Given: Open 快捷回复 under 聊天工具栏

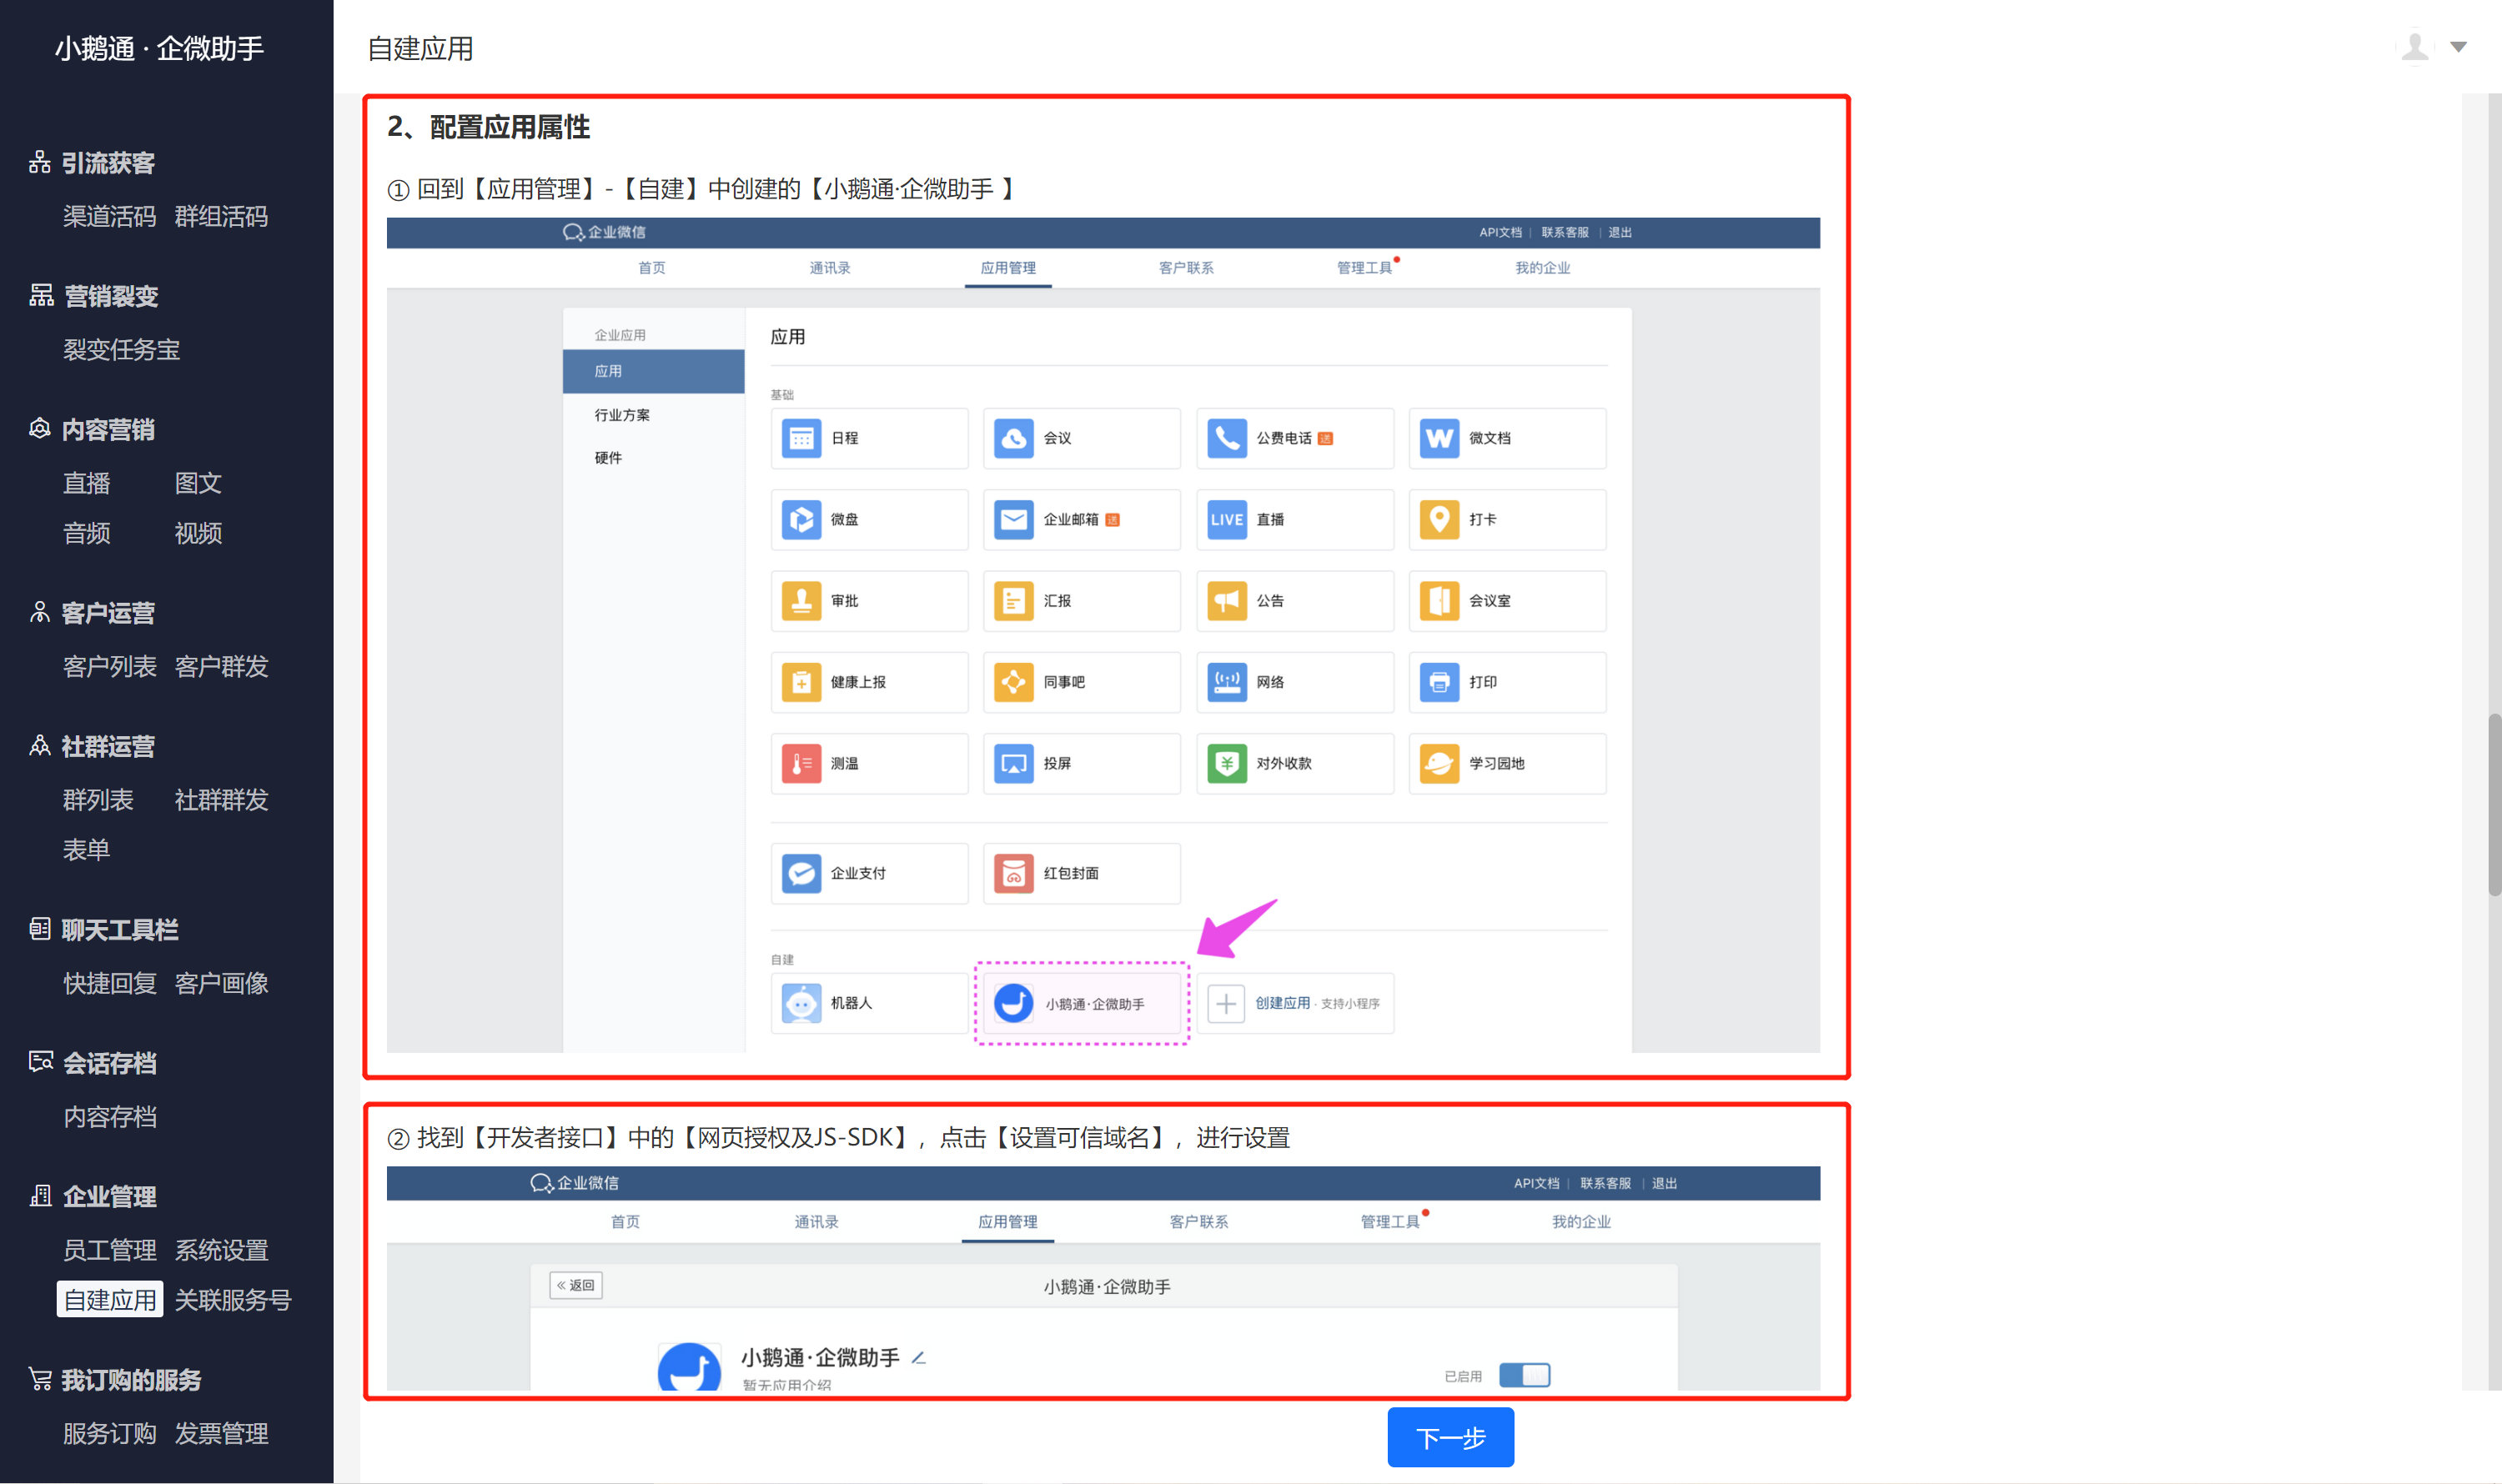Looking at the screenshot, I should pos(110,983).
